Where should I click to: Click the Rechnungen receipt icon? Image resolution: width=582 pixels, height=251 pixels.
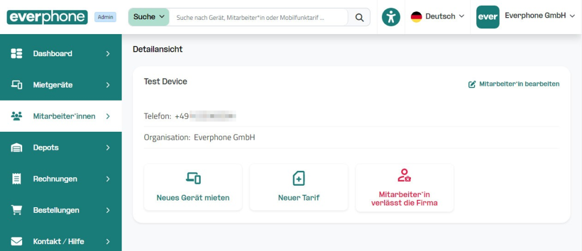16,179
